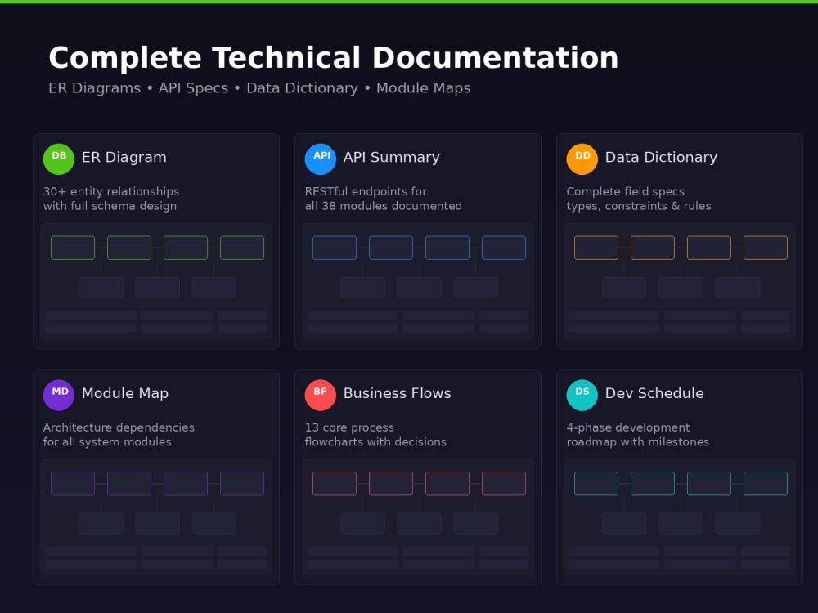Viewport: 818px width, 613px height.
Task: Open the Module Map card title
Action: [x=125, y=394]
